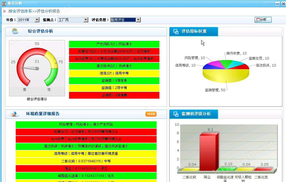The width and height of the screenshot is (286, 182).
Task: Select the yellow 二氧化硫 detail row
Action: [x=86, y=161]
